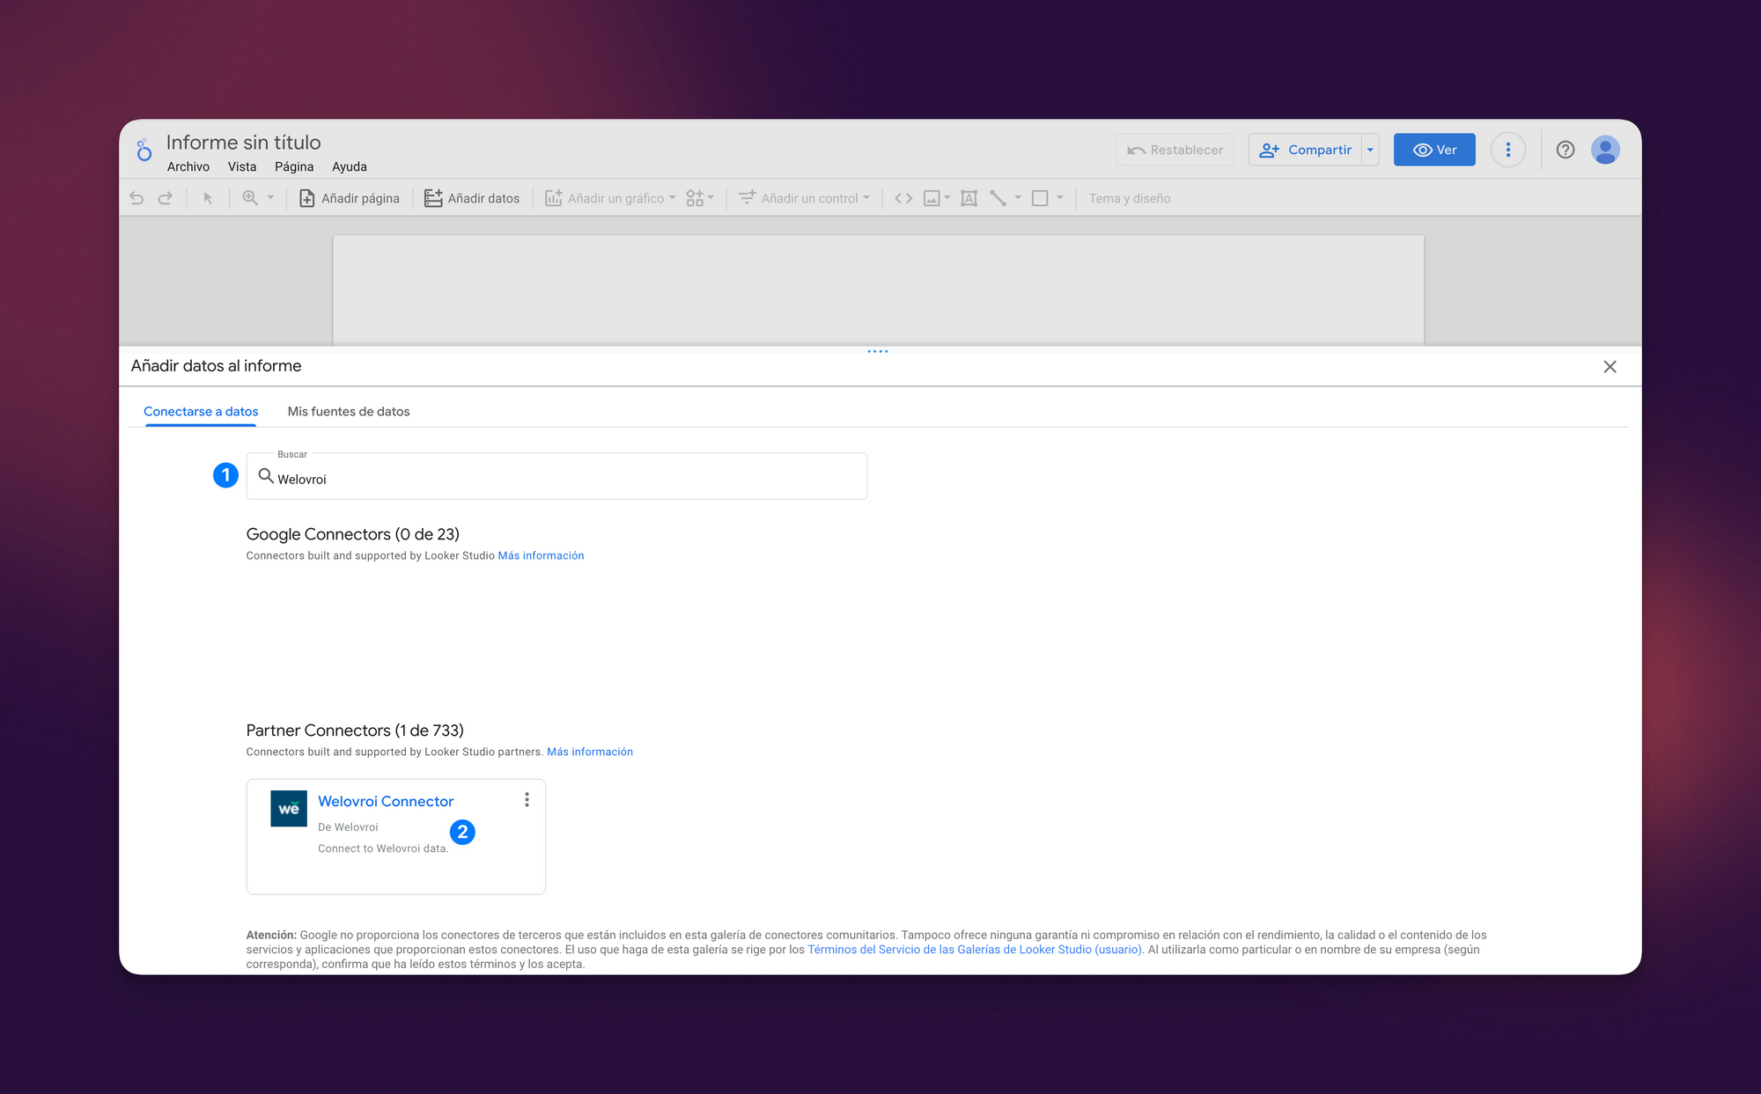Open Añadir un gráfico dropdown

coord(610,199)
